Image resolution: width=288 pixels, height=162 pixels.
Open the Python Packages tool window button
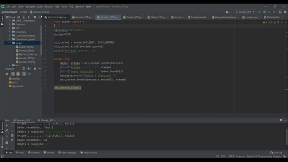click(x=67, y=153)
